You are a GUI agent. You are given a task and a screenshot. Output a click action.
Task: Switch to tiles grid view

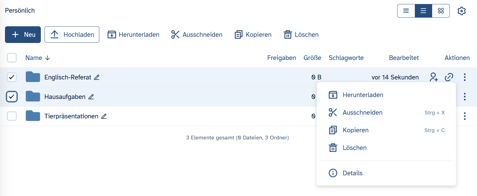click(441, 11)
